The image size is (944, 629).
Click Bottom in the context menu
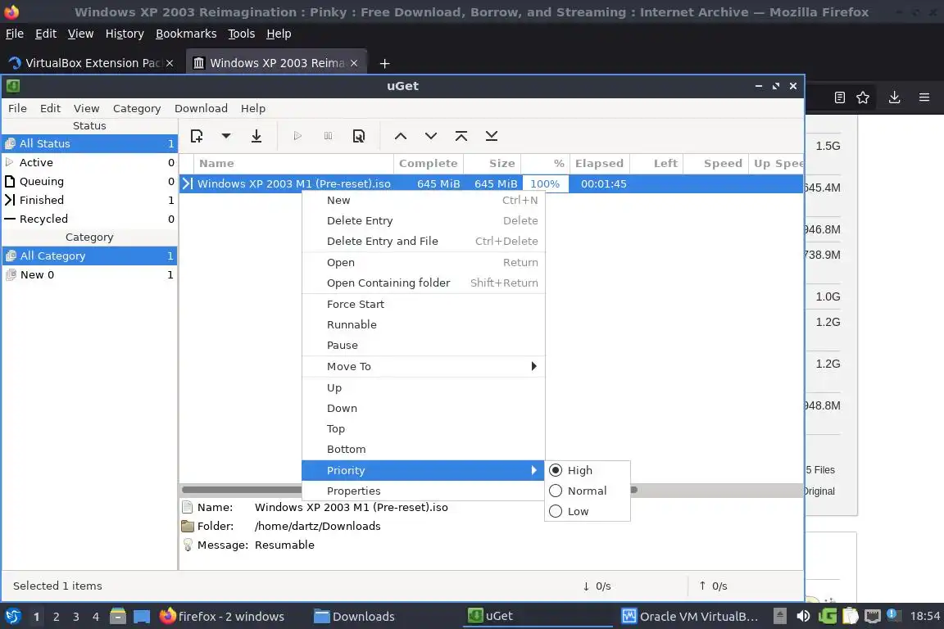[423, 449]
